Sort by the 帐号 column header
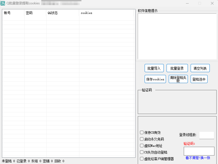The image size is (218, 164). click(x=13, y=13)
